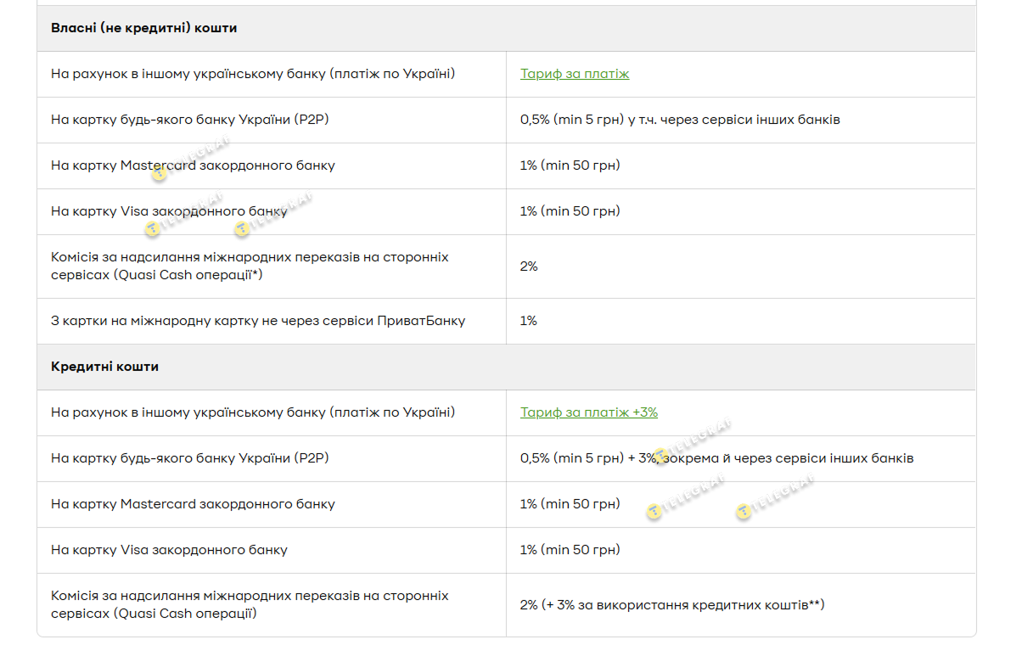Screen dimensions: 1022x645
Task: Select the 'З картки на міжнародну картку' row label
Action: coord(257,321)
